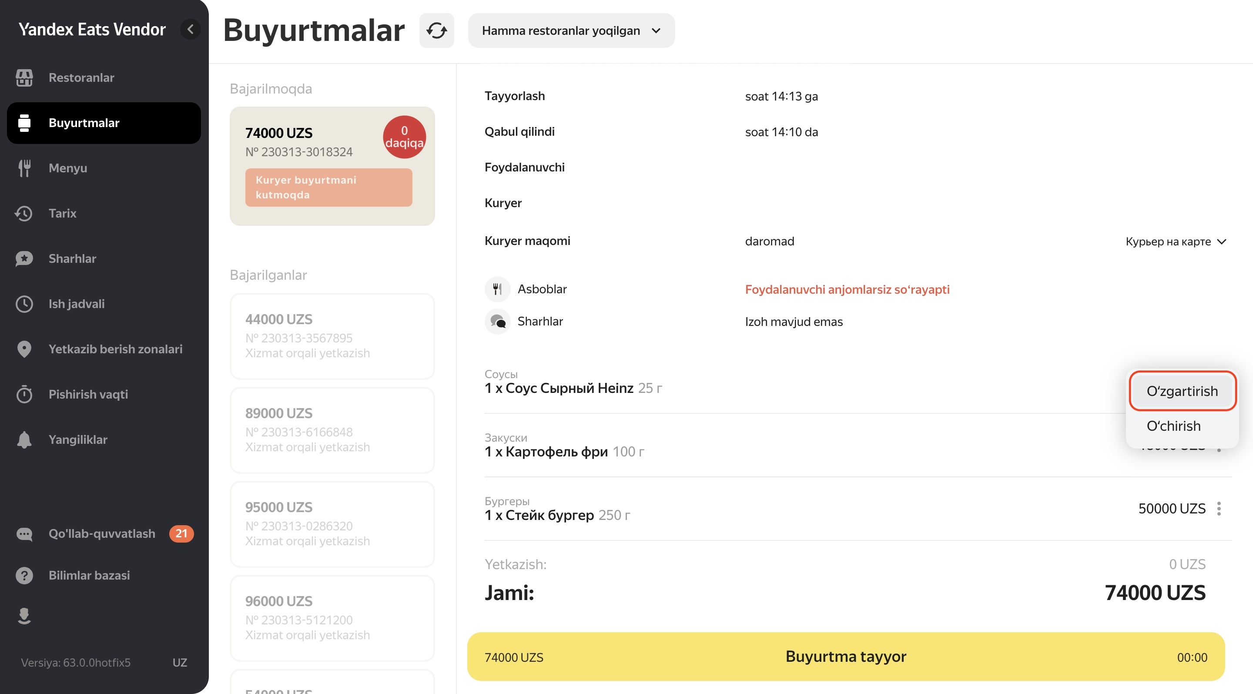
Task: Click the microphone icon in the sidebar
Action: pos(24,616)
